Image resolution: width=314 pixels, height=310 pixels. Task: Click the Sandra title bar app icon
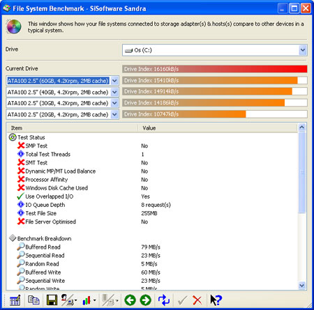coord(7,8)
